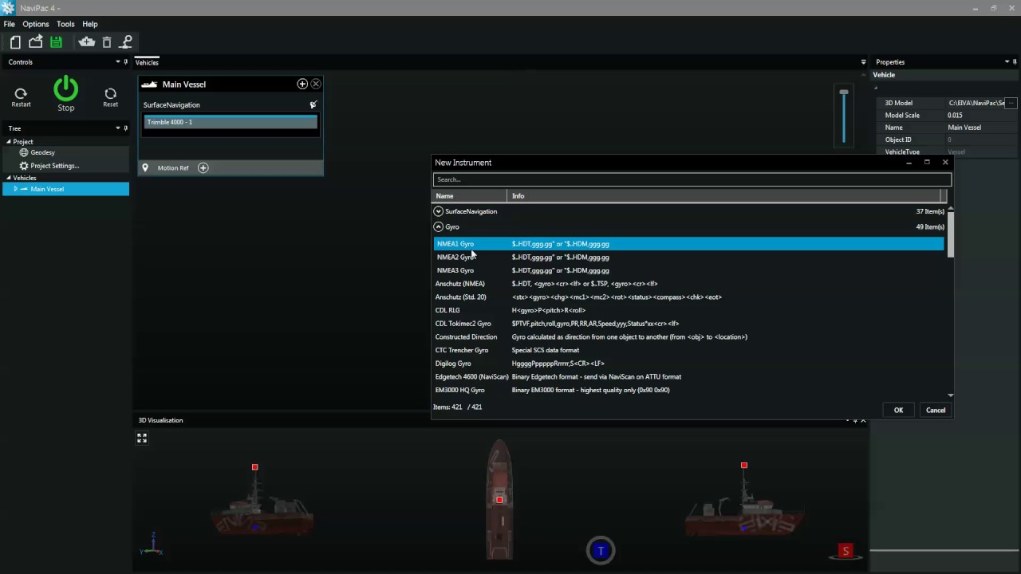Select the CDL RLG instrument row
The height and width of the screenshot is (574, 1021).
(688, 310)
